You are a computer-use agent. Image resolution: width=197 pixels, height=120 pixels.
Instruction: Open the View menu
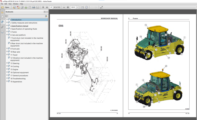tap(10, 4)
